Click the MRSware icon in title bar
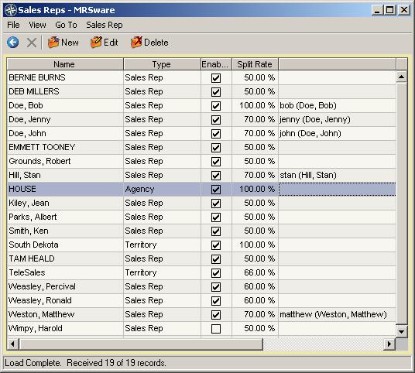The height and width of the screenshot is (373, 415). coord(11,10)
